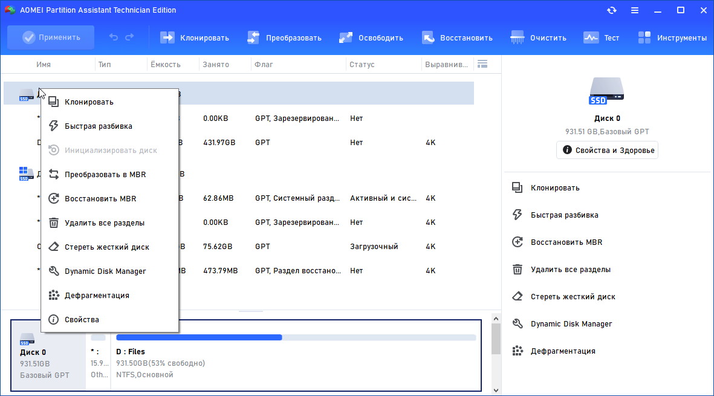Open the Восстановить toolbar item
The height and width of the screenshot is (396, 714).
click(457, 37)
